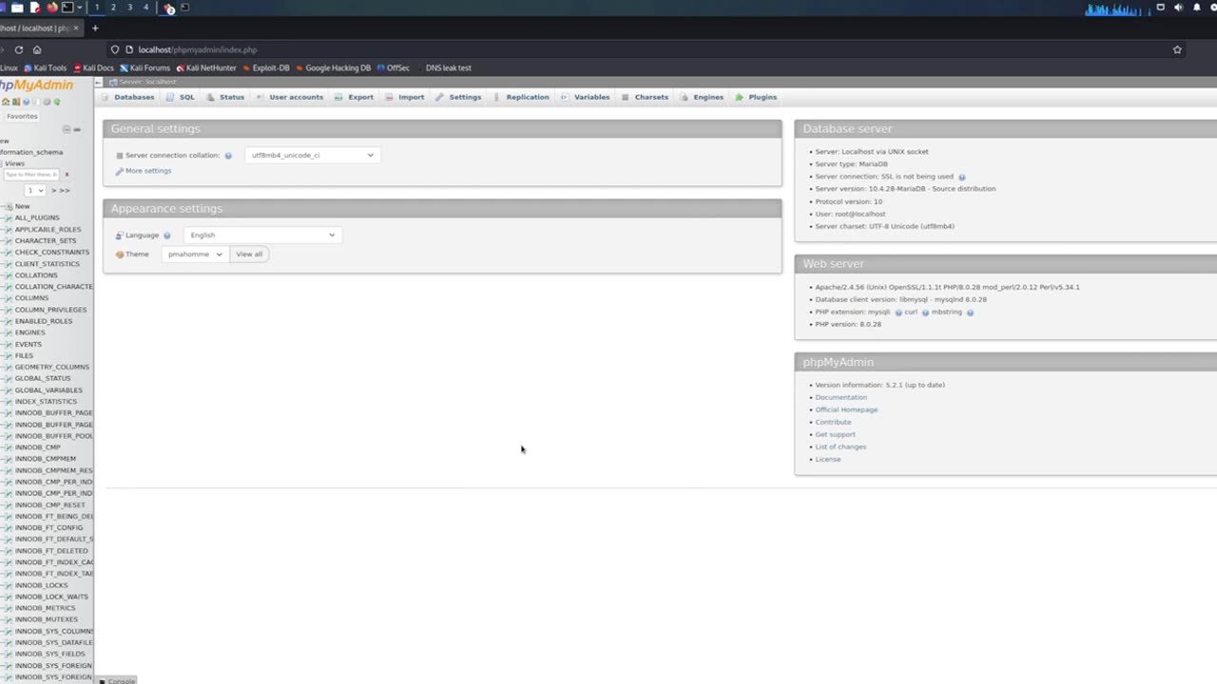Viewport: 1217px width, 684px height.
Task: Open navigation panel settings gear icon
Action: point(47,102)
